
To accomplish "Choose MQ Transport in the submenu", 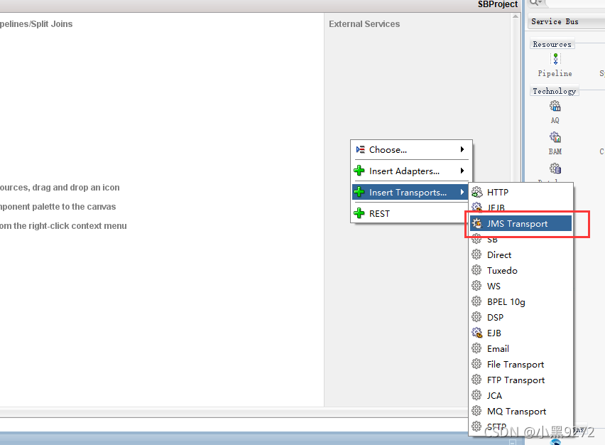I will 520,412.
